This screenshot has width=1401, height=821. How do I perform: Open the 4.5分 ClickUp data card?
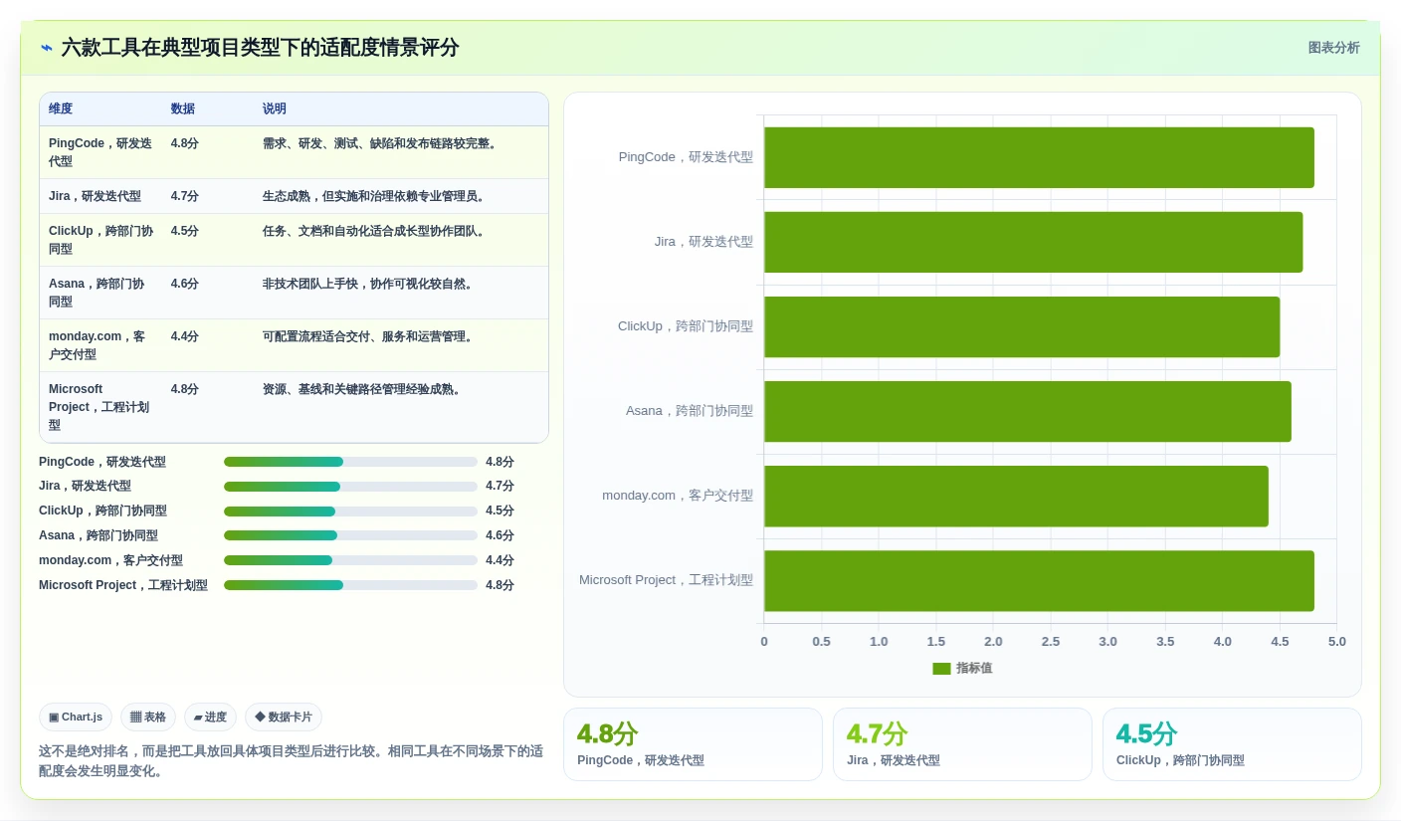pyautogui.click(x=1232, y=744)
